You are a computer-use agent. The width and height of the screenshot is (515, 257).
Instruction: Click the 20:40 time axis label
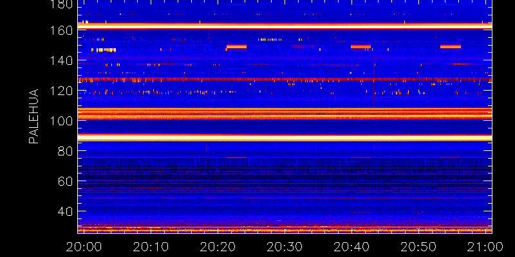351,247
